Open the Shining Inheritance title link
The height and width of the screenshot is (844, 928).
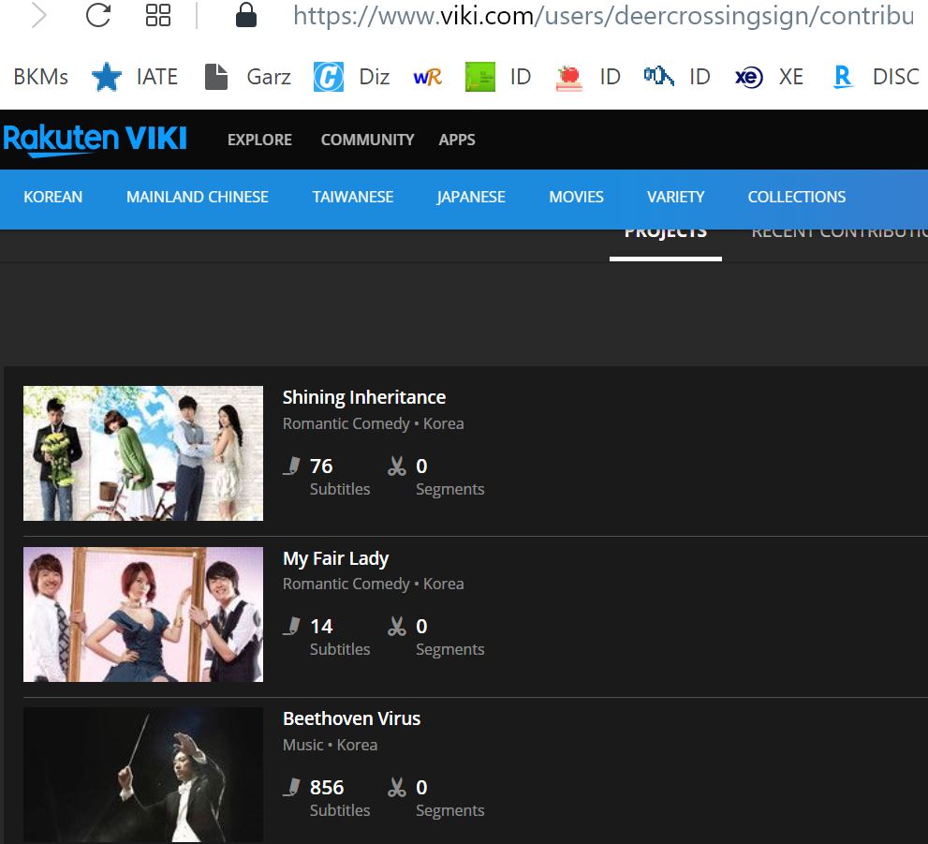[364, 397]
